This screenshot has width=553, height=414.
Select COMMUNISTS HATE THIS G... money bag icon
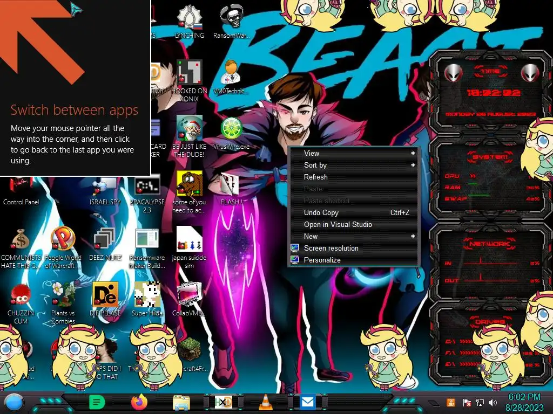click(21, 248)
